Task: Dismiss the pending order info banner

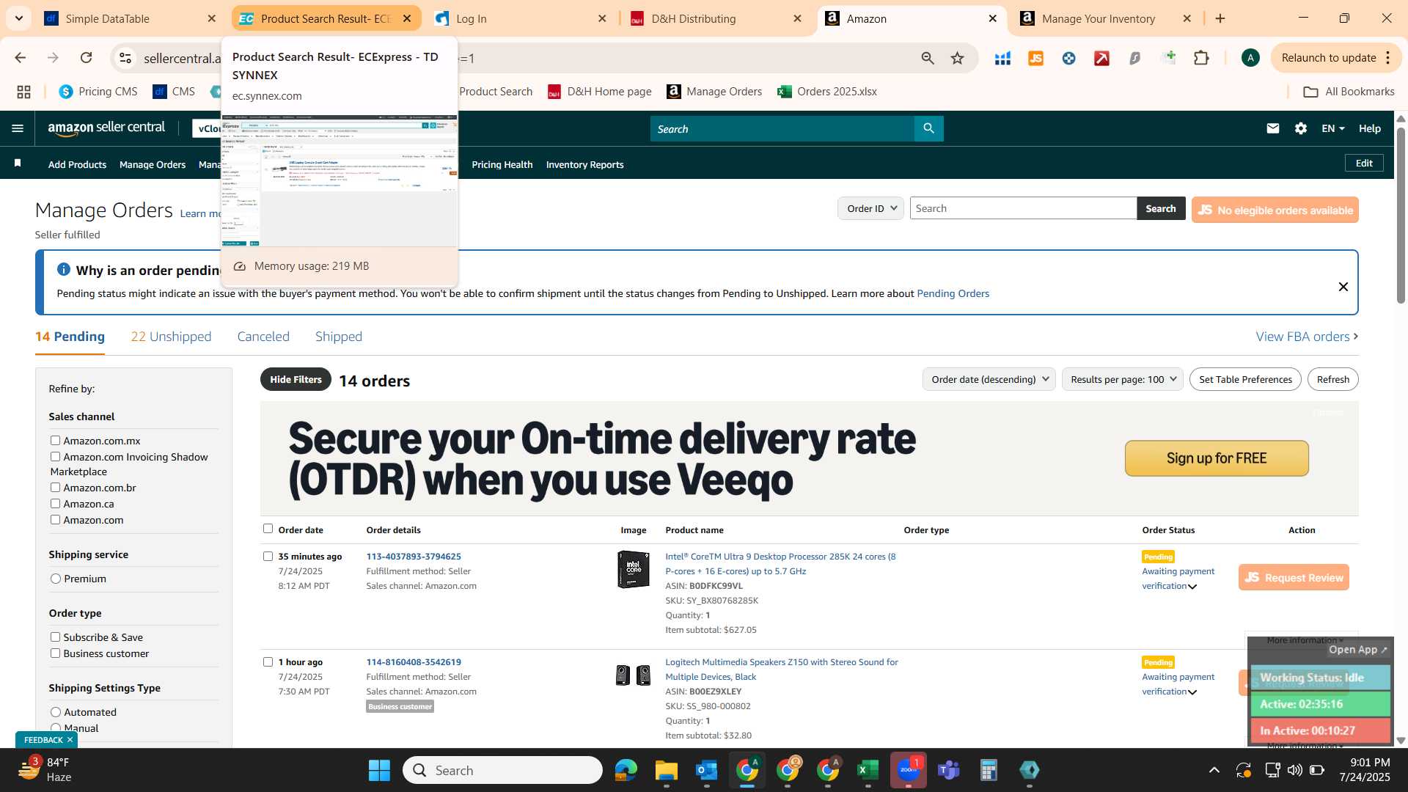Action: point(1343,287)
